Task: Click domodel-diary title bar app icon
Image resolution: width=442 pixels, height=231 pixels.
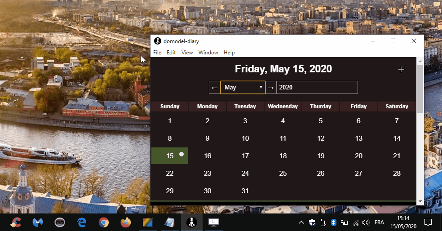Action: click(158, 41)
